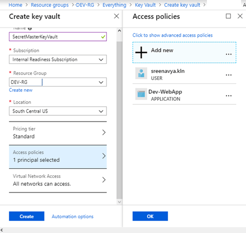
Task: Click Create new resource group link
Action: point(21,90)
